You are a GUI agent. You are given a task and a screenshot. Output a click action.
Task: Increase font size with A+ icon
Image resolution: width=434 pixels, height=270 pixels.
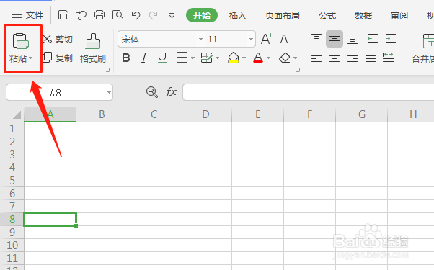pos(267,39)
